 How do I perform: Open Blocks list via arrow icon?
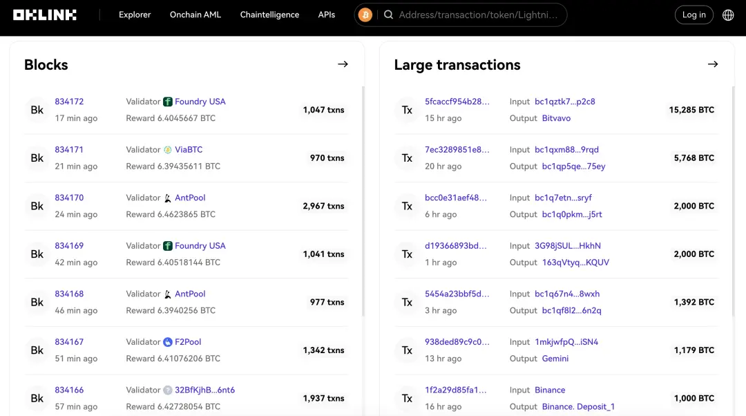pos(343,64)
